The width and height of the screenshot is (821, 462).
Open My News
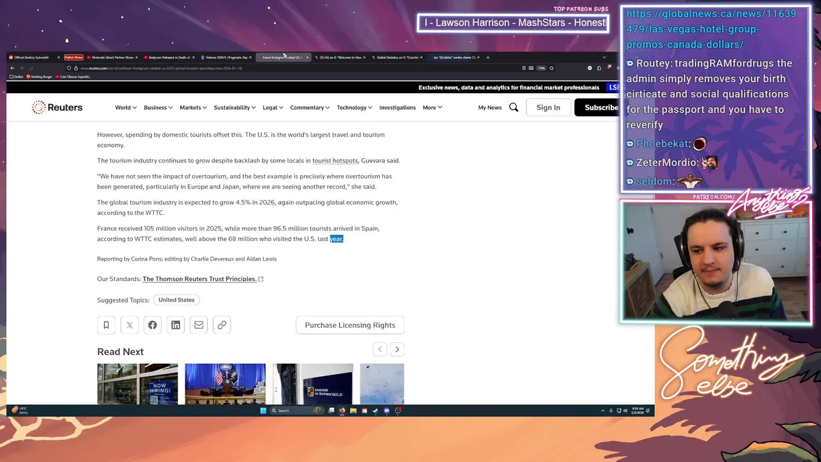490,108
